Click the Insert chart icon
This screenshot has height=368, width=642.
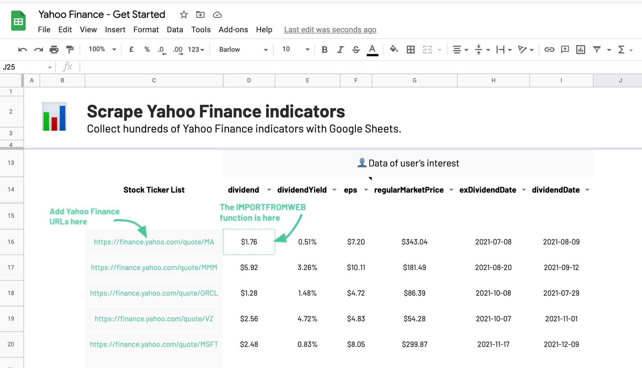pos(581,49)
